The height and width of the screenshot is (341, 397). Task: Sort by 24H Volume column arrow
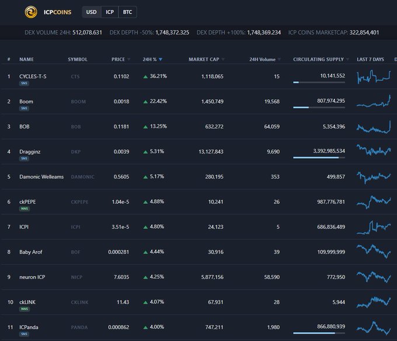[x=279, y=60]
